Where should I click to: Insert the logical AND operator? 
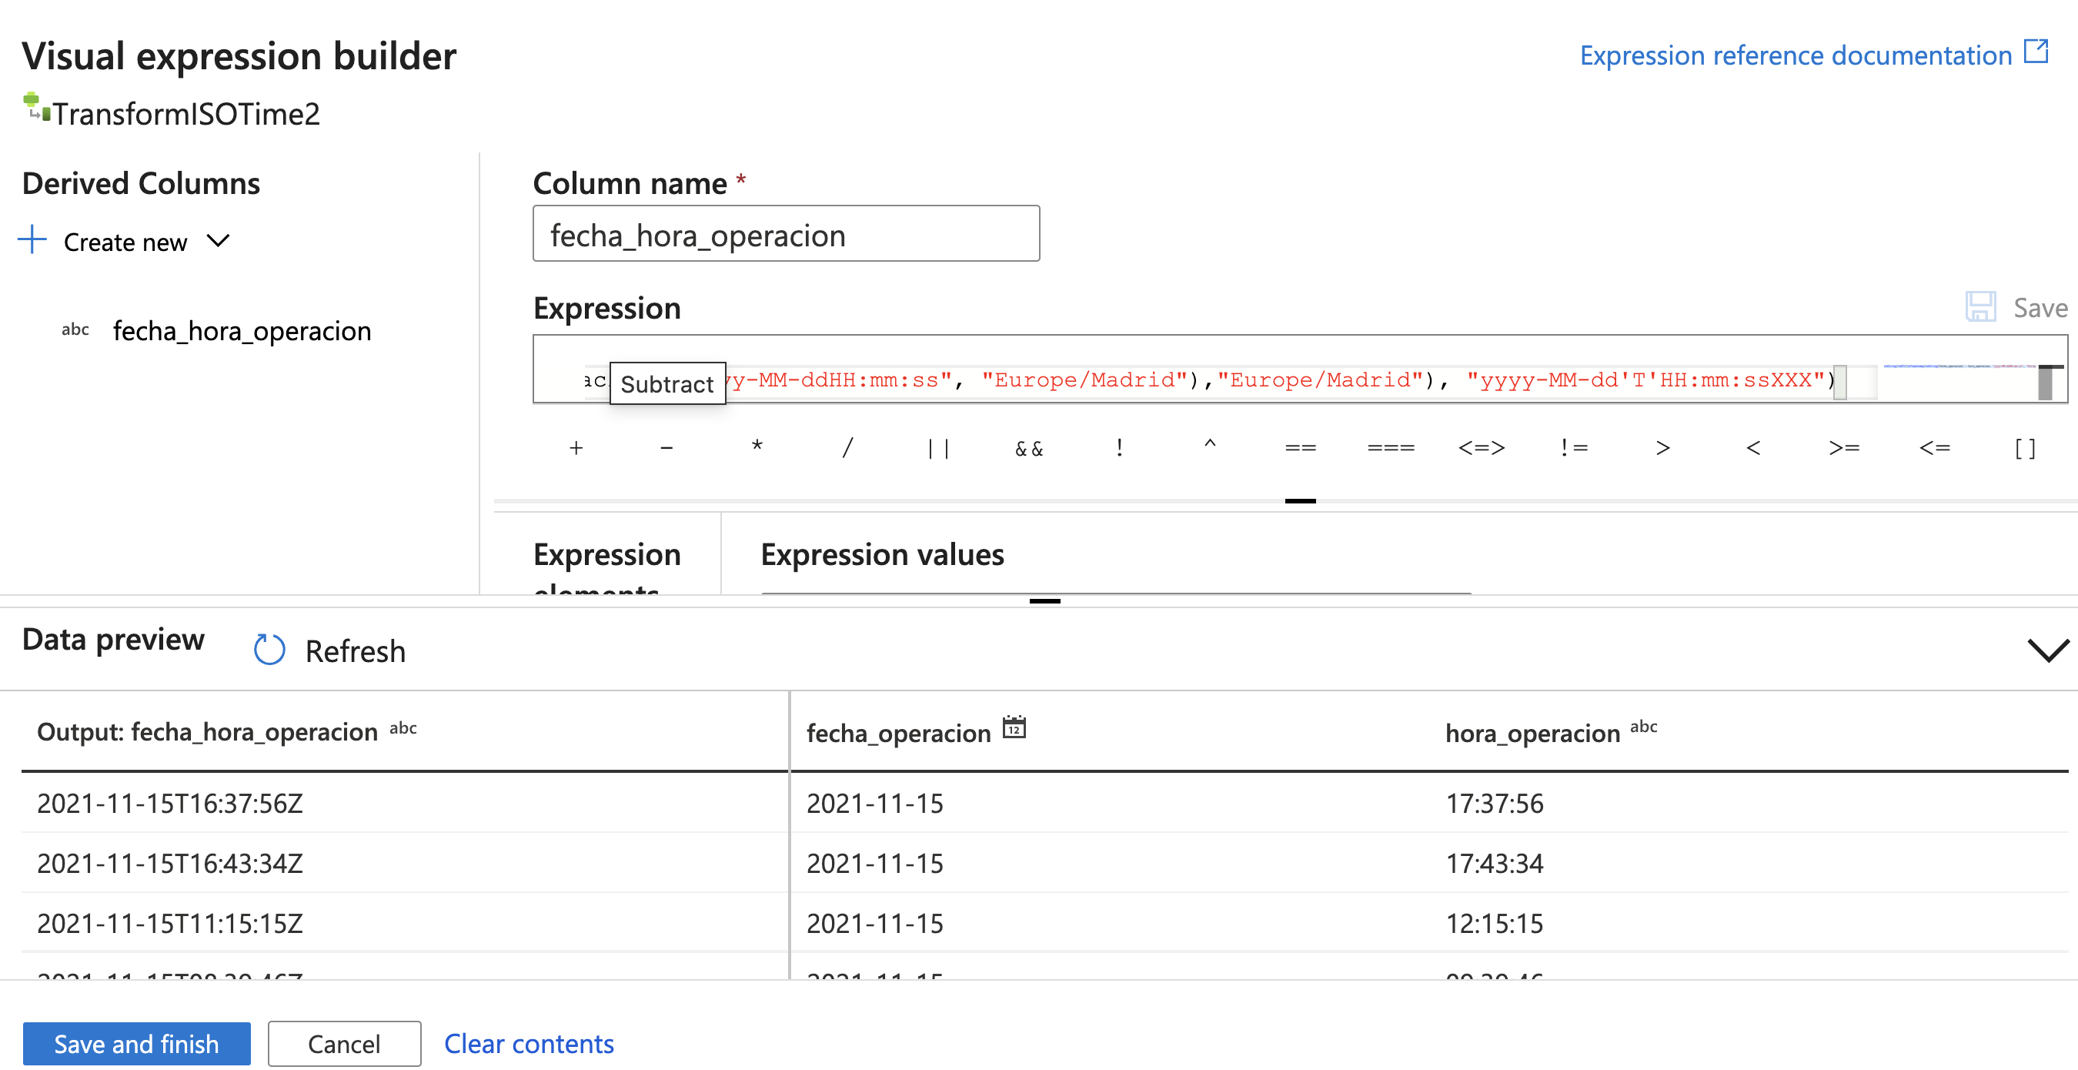point(1028,448)
